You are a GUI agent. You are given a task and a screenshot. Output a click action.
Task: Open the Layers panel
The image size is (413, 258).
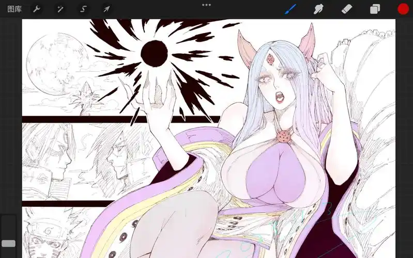pyautogui.click(x=375, y=9)
